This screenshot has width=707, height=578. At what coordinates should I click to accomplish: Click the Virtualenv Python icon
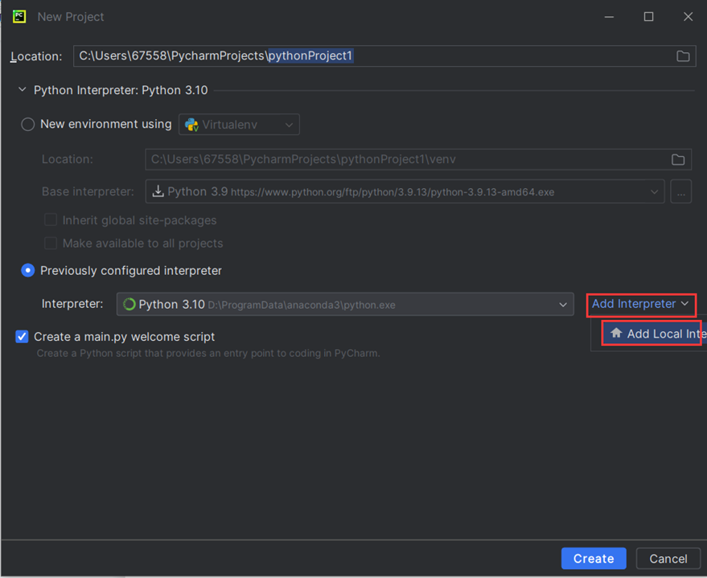click(191, 125)
